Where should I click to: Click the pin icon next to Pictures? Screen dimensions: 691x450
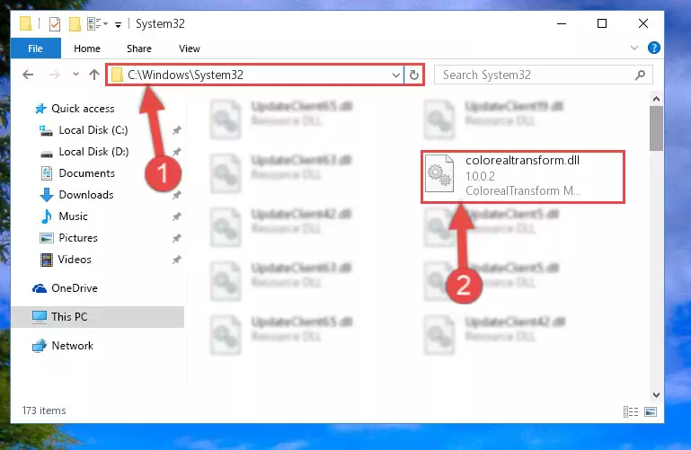177,238
